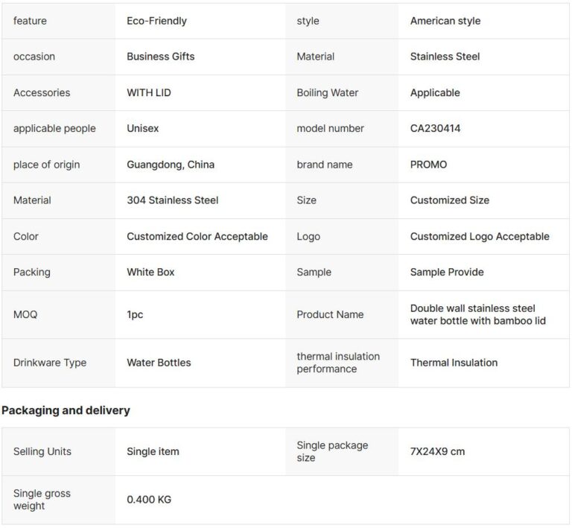Click Customized Color Acceptable text
This screenshot has height=528, width=572.
[x=197, y=236]
